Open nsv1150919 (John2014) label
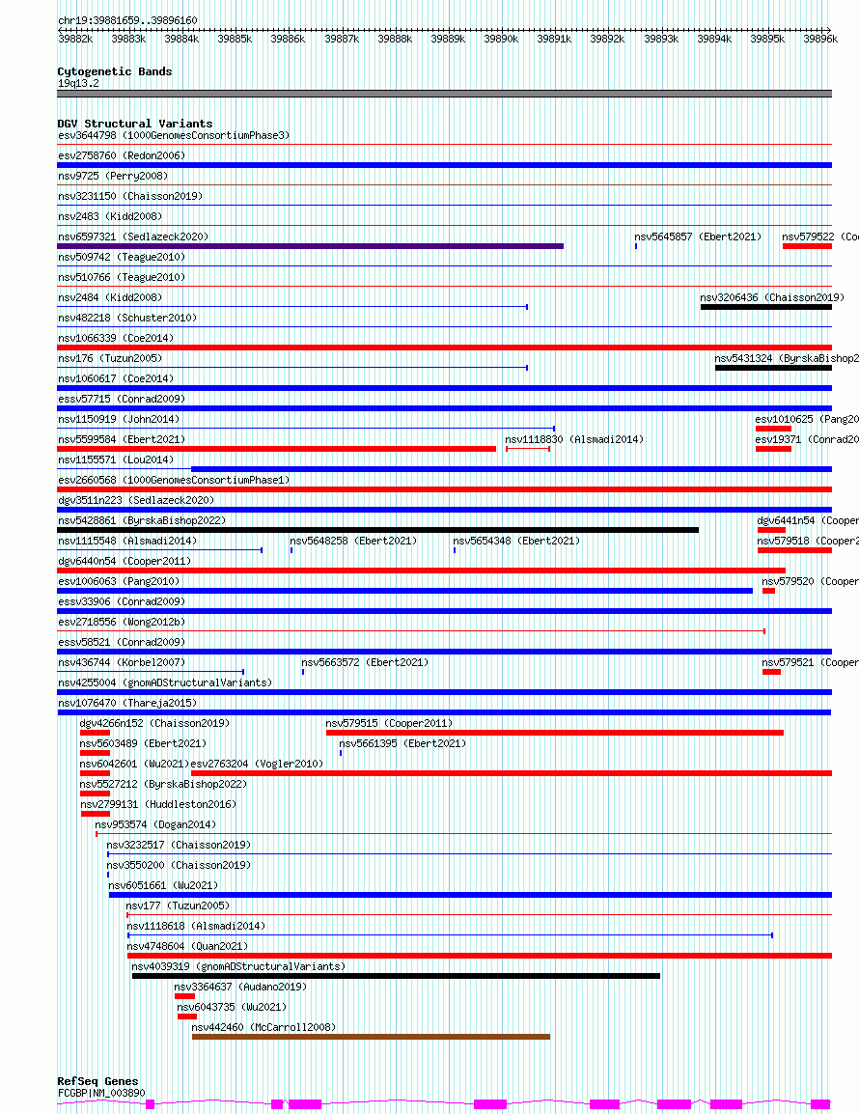This screenshot has width=859, height=1114. (x=119, y=419)
